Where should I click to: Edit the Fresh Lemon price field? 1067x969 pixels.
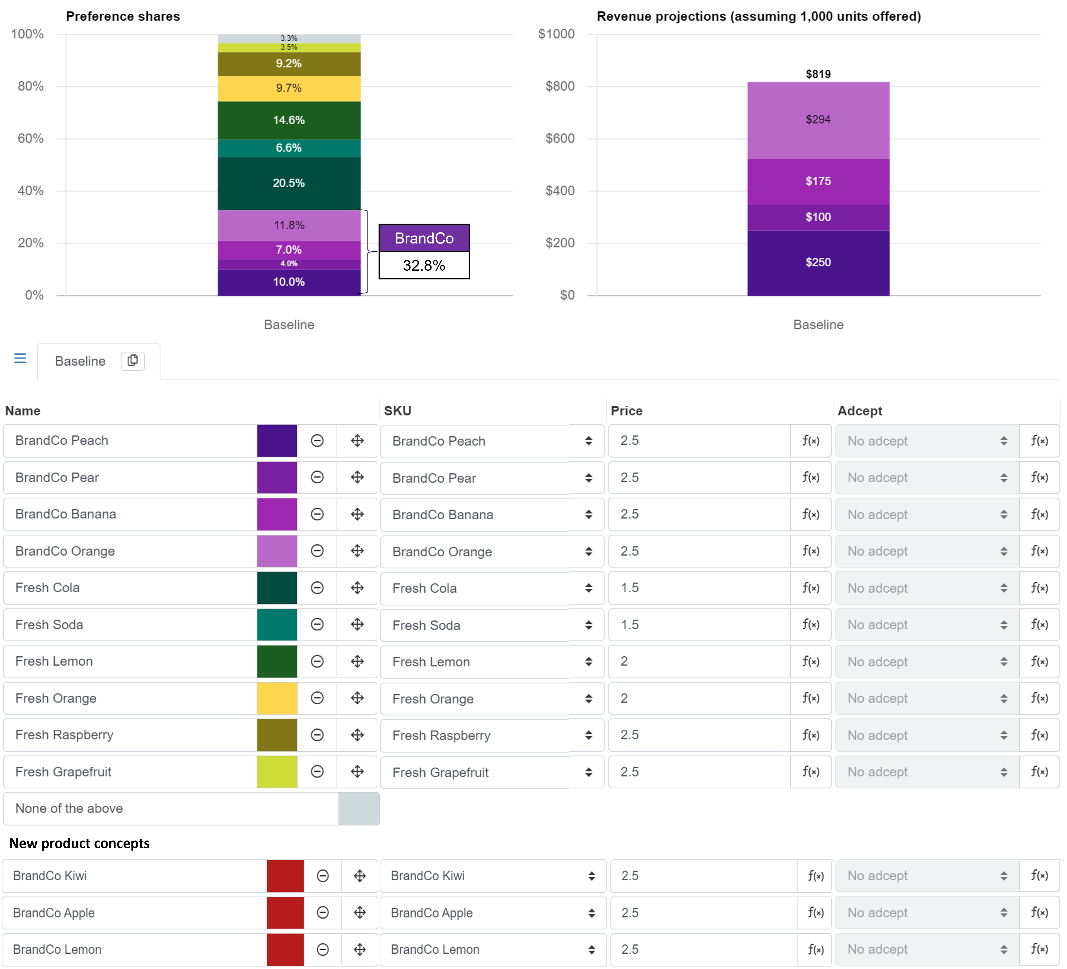700,662
